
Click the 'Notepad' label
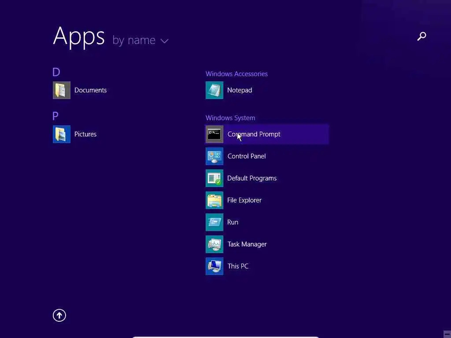coord(239,90)
